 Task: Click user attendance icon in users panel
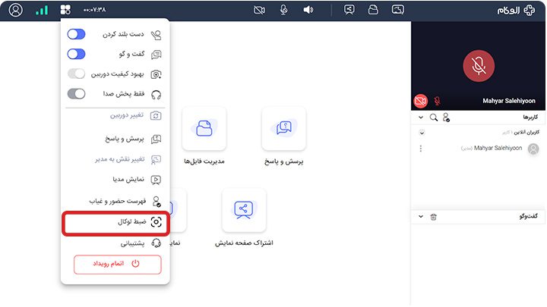coord(446,117)
